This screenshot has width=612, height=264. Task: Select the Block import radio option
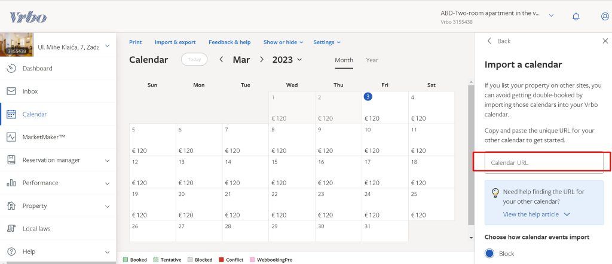click(490, 253)
